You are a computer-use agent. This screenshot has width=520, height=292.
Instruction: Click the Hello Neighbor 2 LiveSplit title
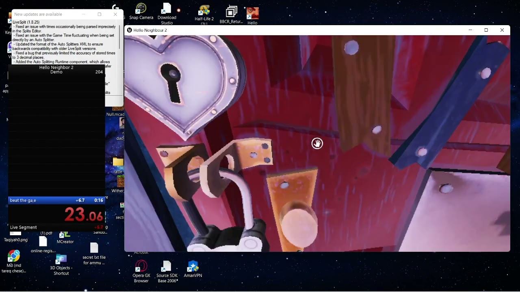(x=56, y=67)
